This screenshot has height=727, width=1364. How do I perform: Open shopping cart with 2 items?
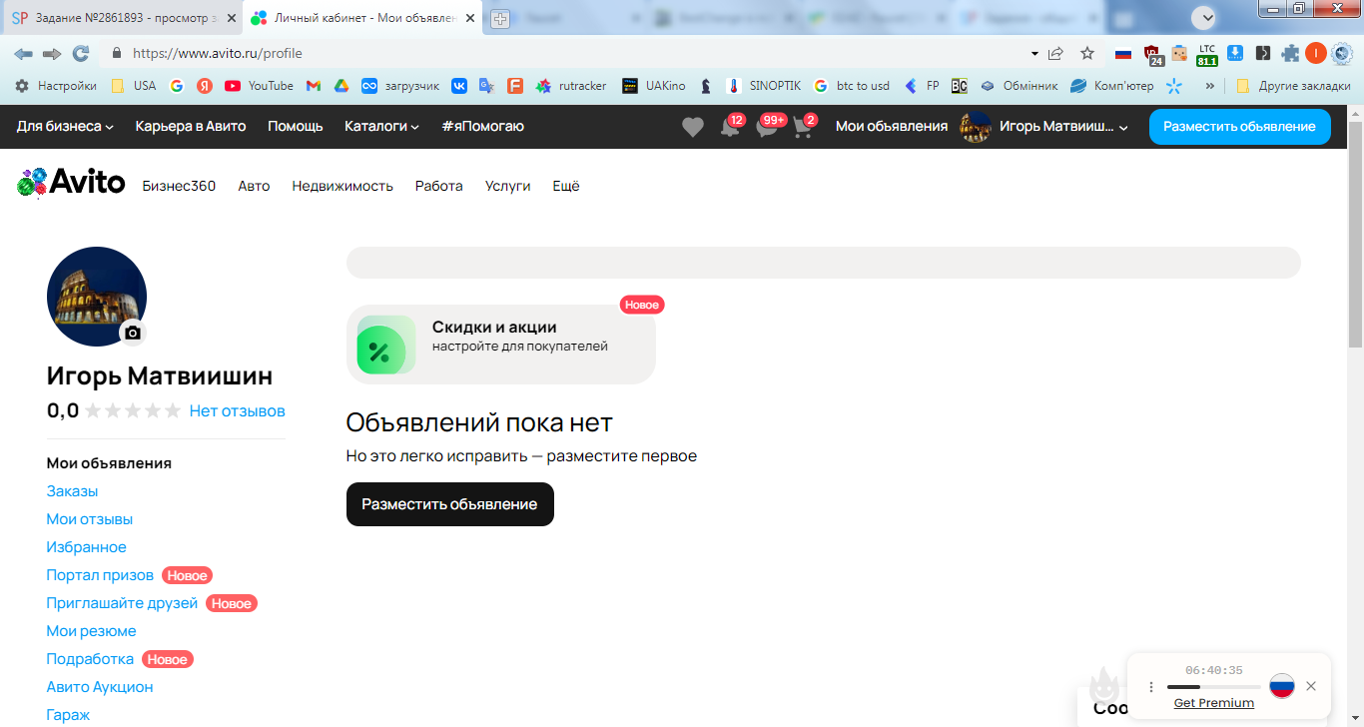tap(804, 127)
